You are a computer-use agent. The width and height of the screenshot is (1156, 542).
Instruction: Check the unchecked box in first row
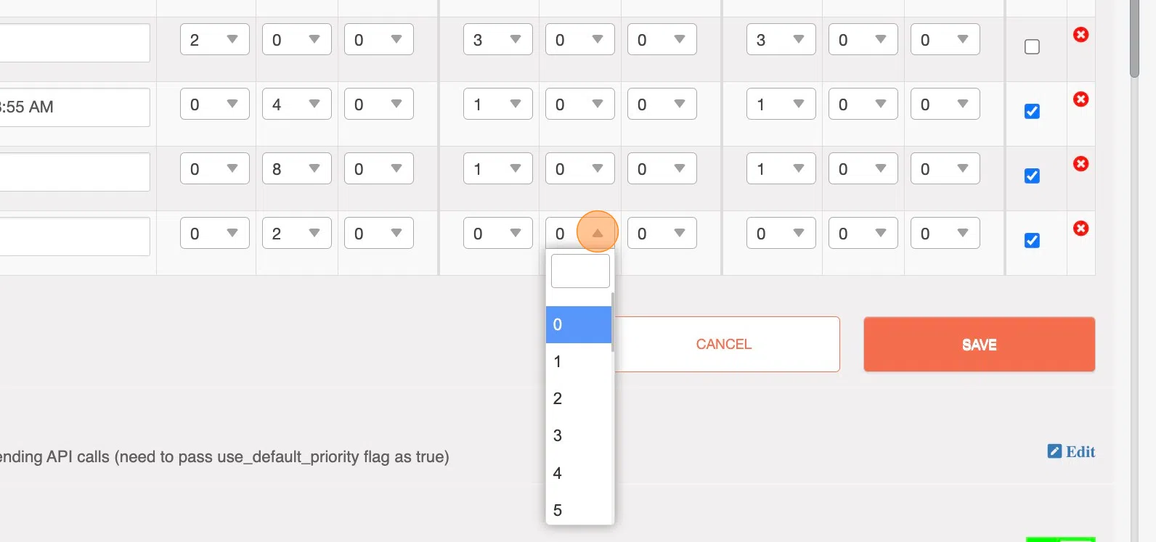click(x=1032, y=47)
